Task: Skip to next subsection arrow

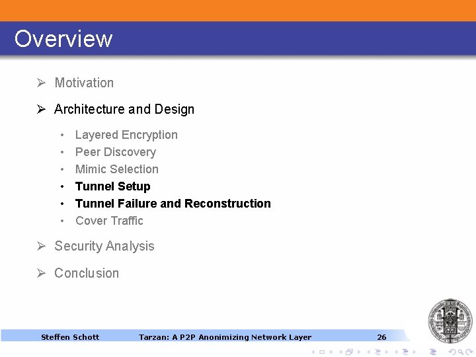Action: pos(387,352)
